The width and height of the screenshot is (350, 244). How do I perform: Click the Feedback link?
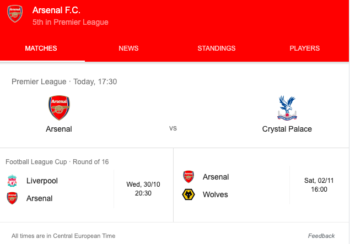pyautogui.click(x=321, y=236)
